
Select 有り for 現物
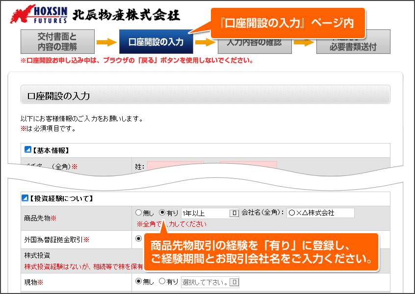162,282
